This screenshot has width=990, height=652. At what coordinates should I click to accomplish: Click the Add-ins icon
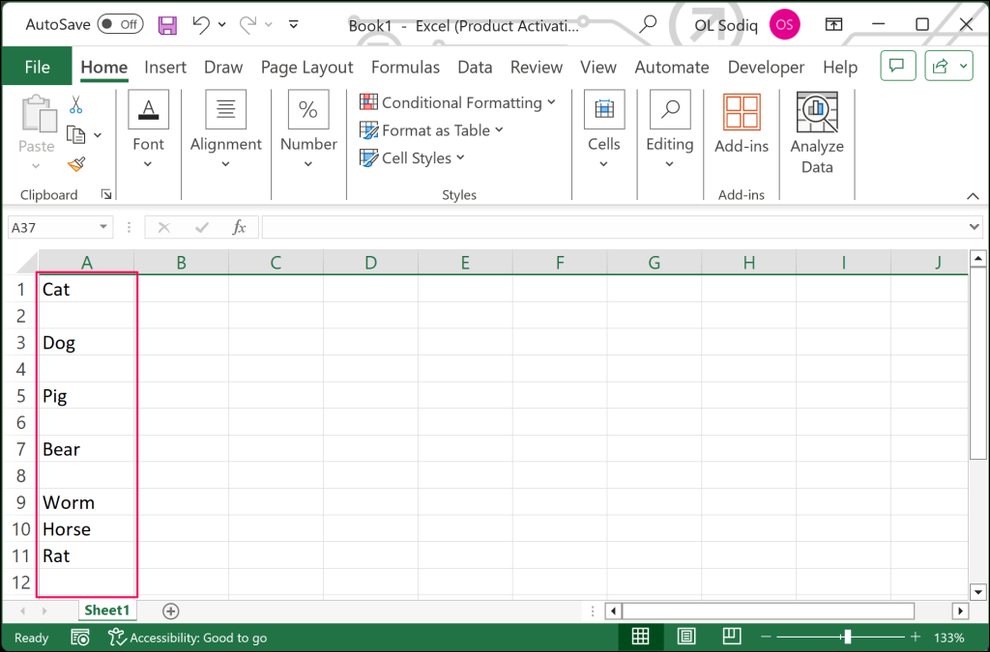[x=742, y=125]
